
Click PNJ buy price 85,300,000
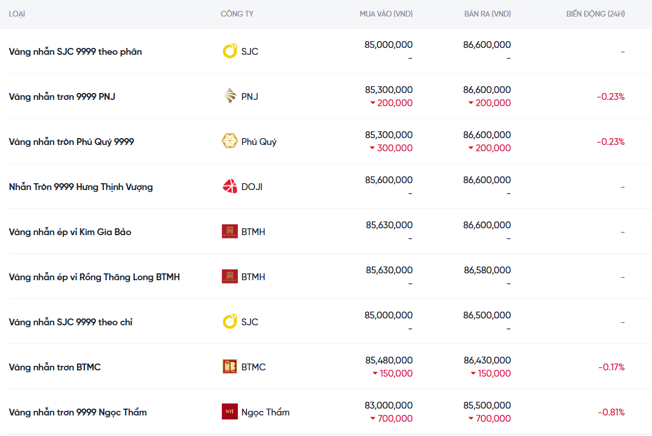tap(389, 90)
